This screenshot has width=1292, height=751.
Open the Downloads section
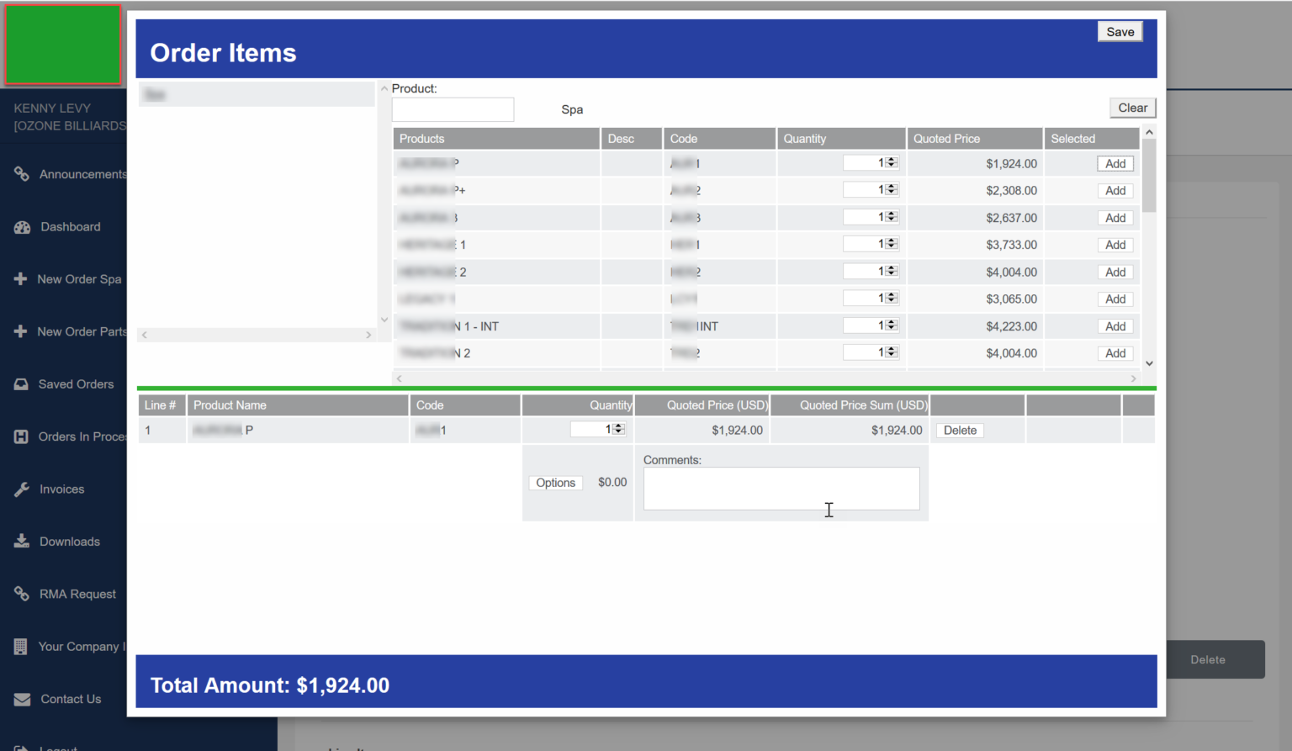coord(69,541)
